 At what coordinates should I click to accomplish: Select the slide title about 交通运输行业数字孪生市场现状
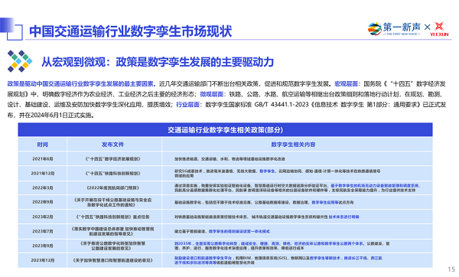tap(131, 31)
